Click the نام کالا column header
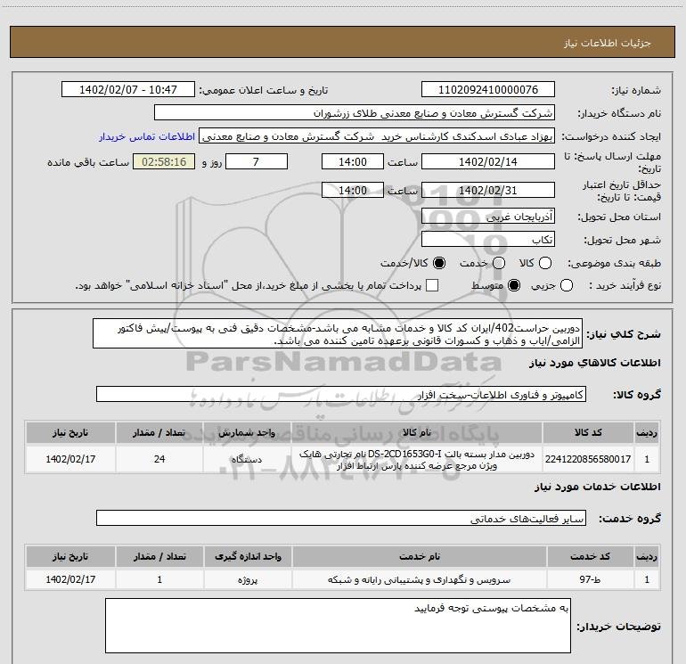The image size is (686, 664). [x=417, y=433]
